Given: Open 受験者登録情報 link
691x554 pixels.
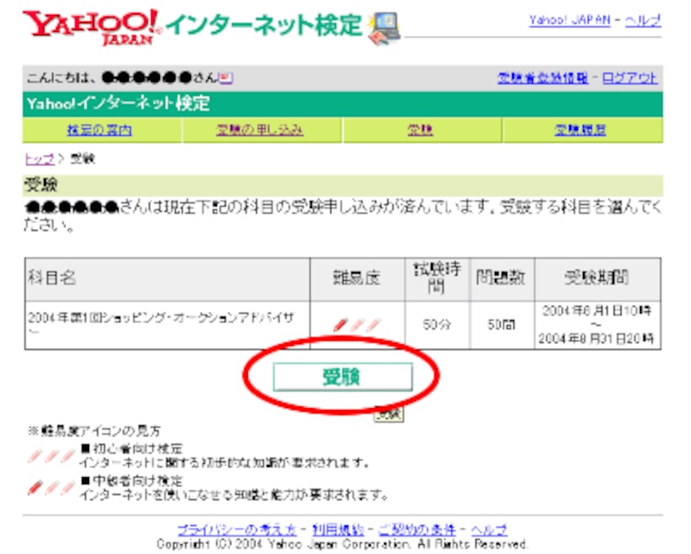Looking at the screenshot, I should [543, 78].
